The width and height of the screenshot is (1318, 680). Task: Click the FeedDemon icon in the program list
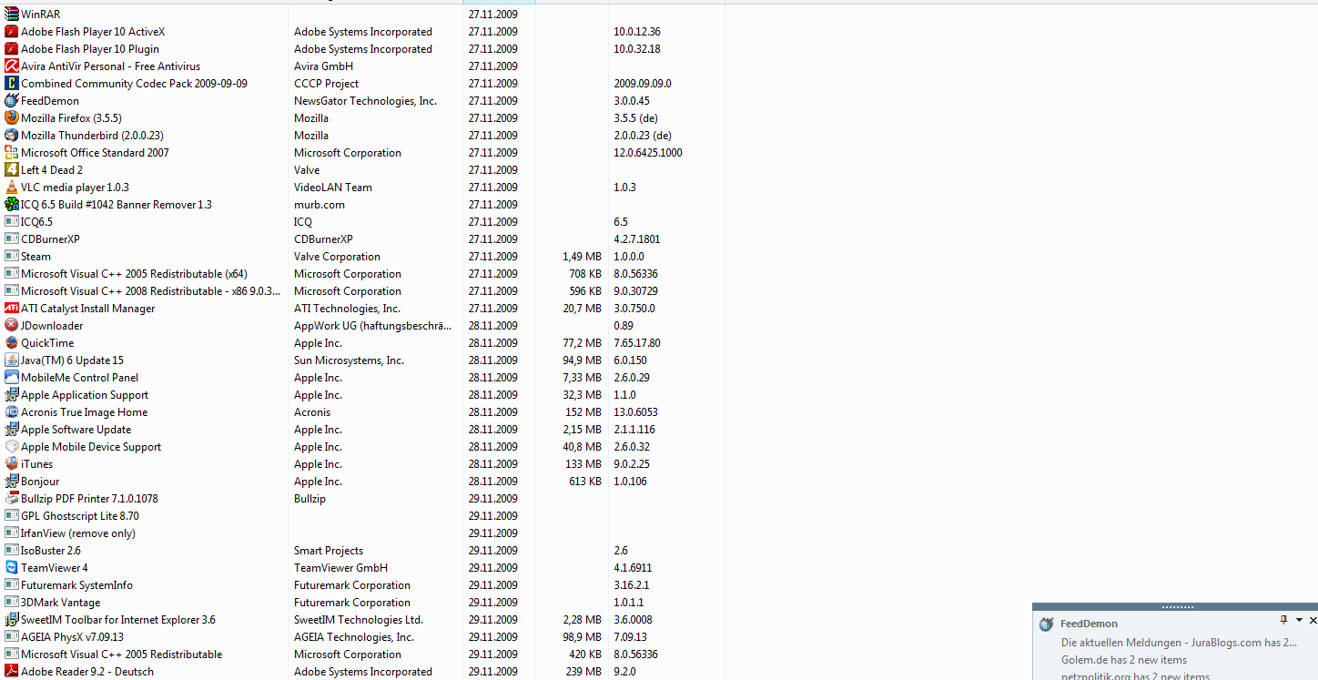11,101
